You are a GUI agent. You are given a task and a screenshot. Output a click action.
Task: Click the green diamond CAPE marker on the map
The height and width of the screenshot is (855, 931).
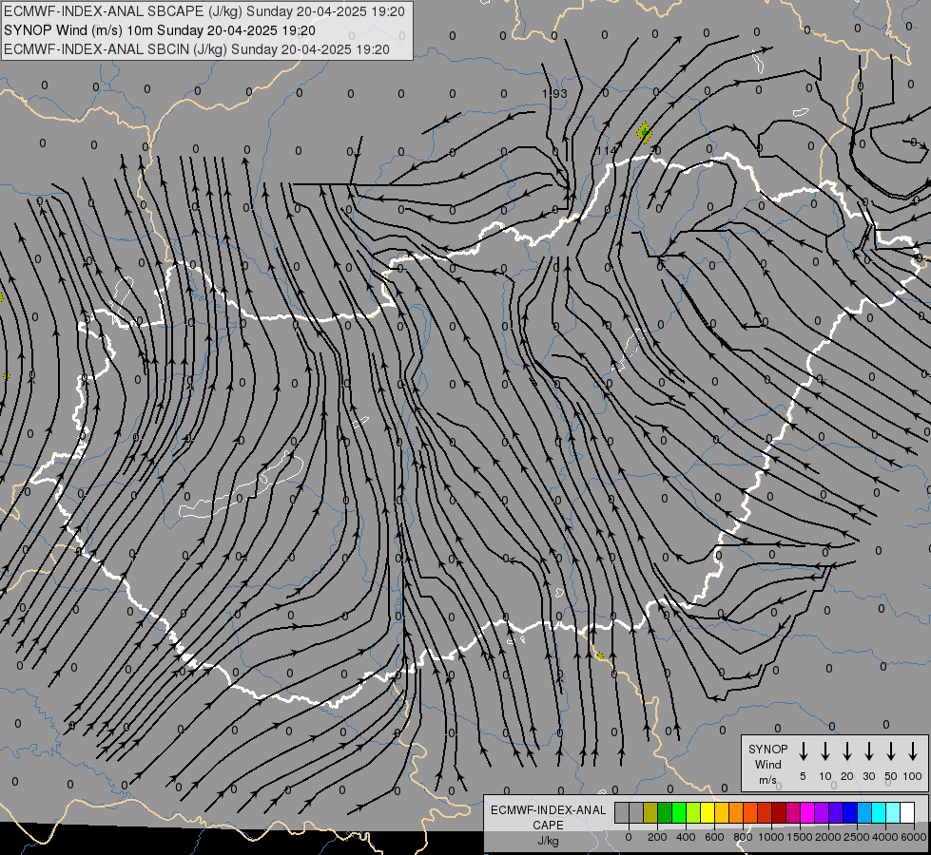pyautogui.click(x=644, y=132)
